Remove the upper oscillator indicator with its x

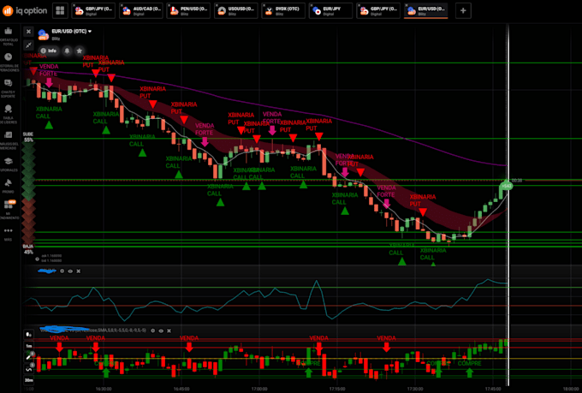(x=79, y=271)
